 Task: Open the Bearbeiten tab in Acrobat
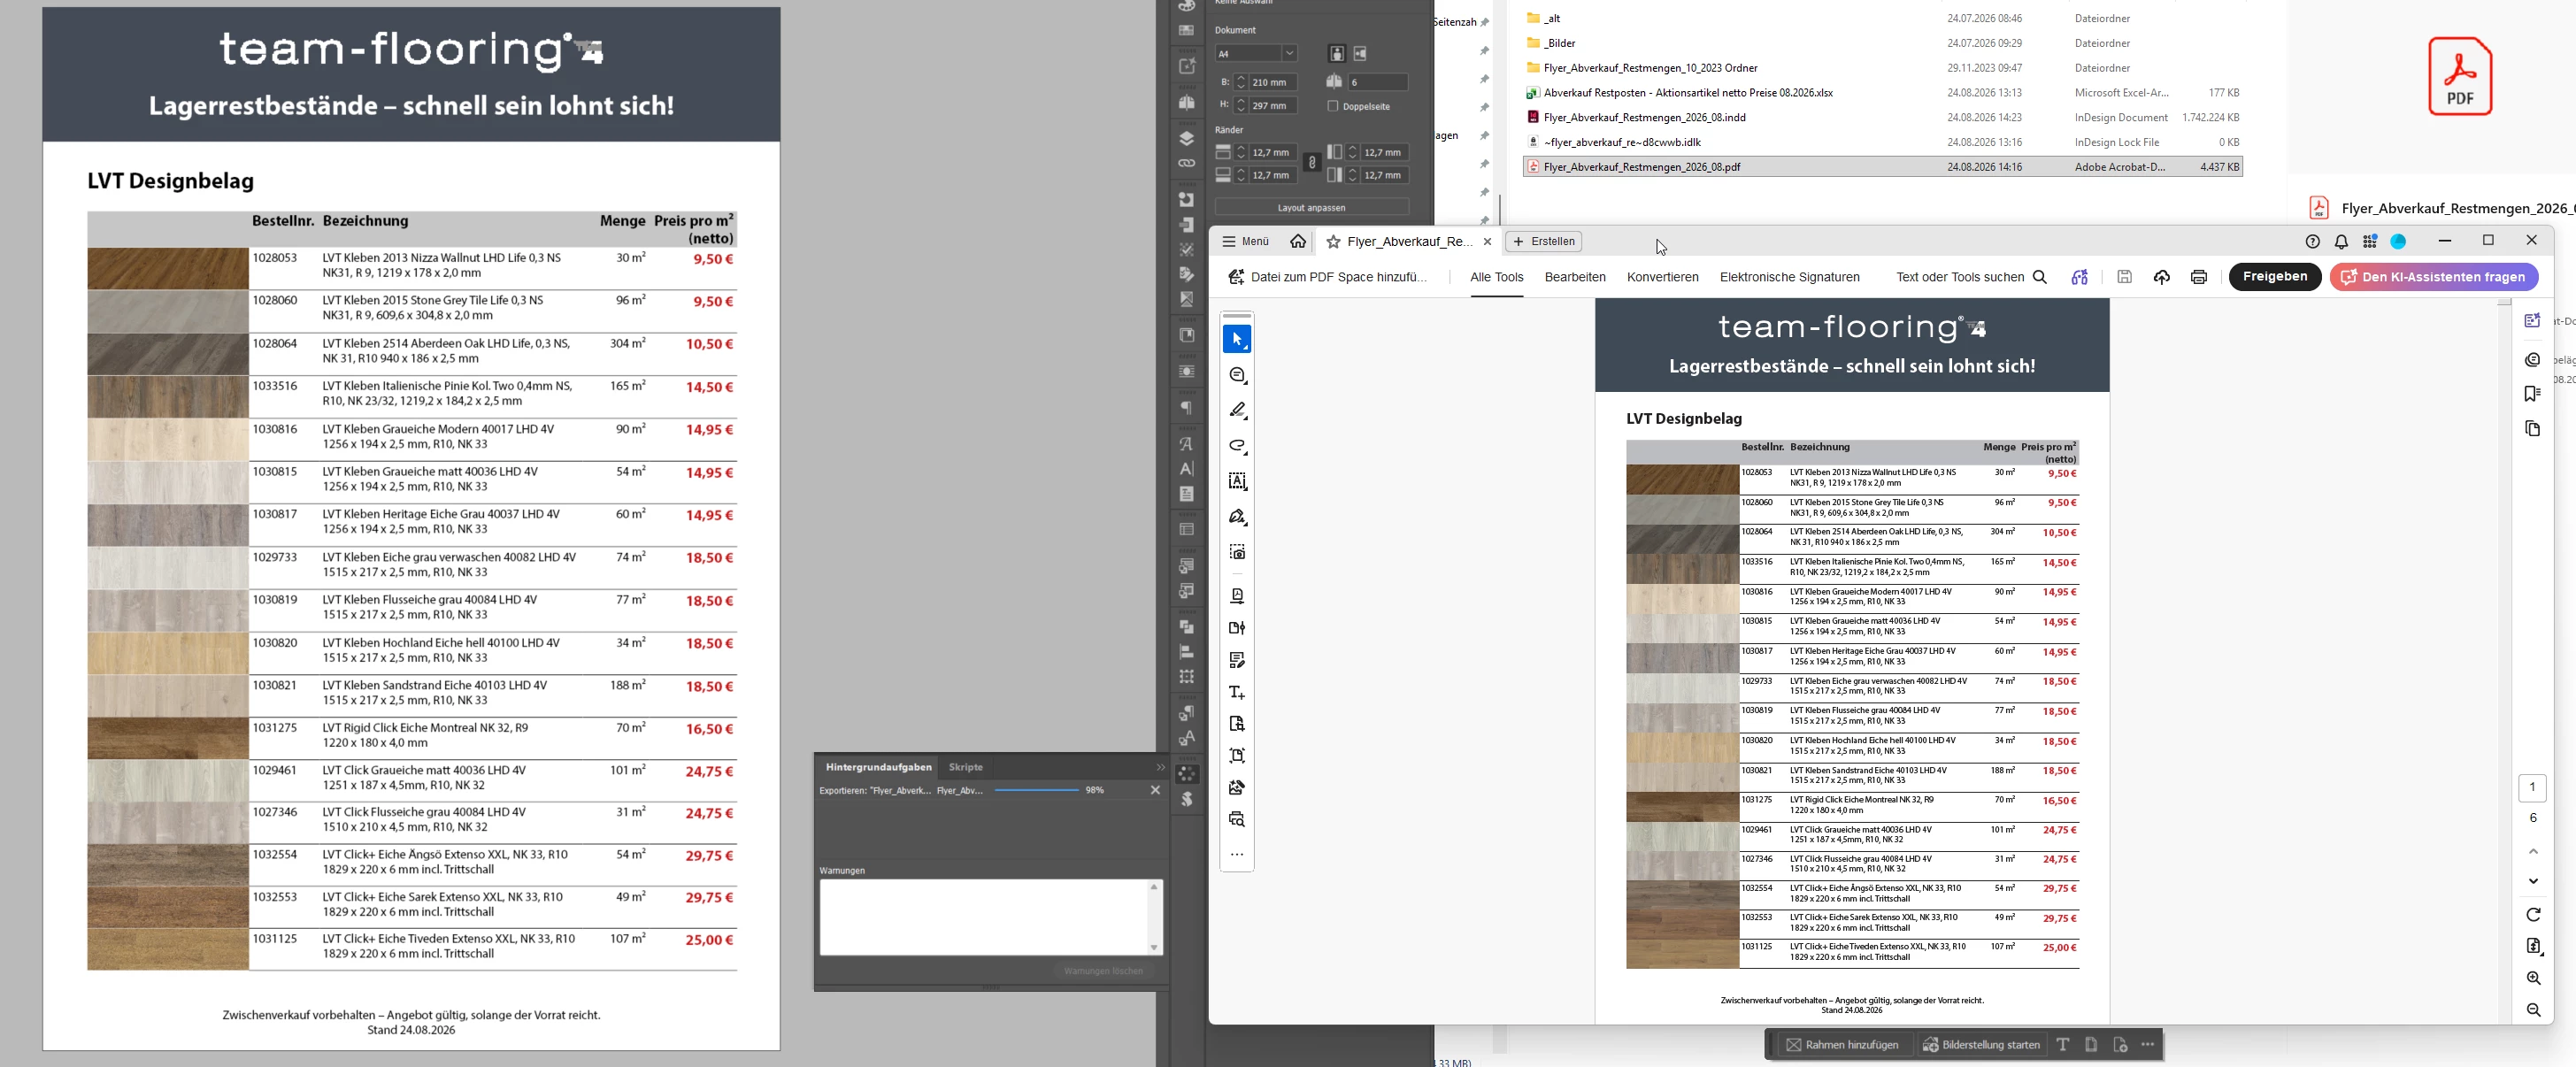pyautogui.click(x=1575, y=277)
